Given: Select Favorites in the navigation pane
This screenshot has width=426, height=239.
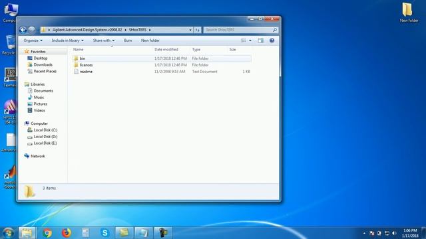Looking at the screenshot, I should (38, 52).
